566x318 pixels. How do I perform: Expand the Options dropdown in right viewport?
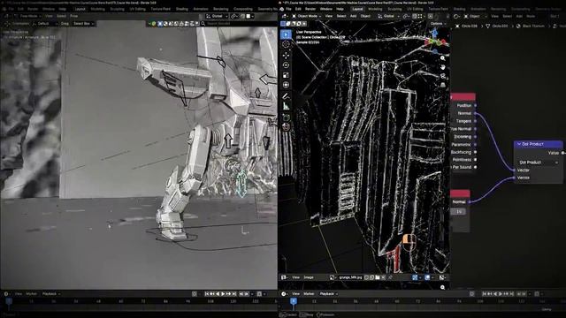point(438,24)
